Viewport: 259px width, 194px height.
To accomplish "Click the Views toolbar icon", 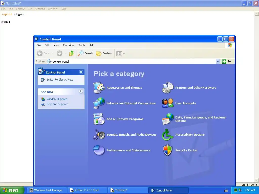I will pyautogui.click(x=119, y=53).
